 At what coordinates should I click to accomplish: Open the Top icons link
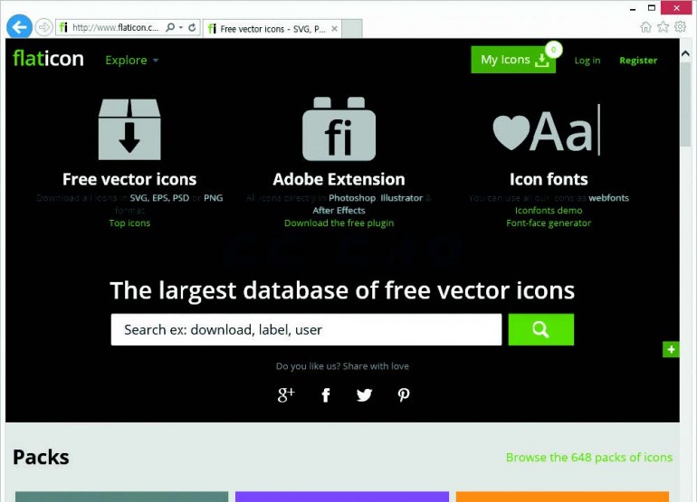click(x=129, y=223)
